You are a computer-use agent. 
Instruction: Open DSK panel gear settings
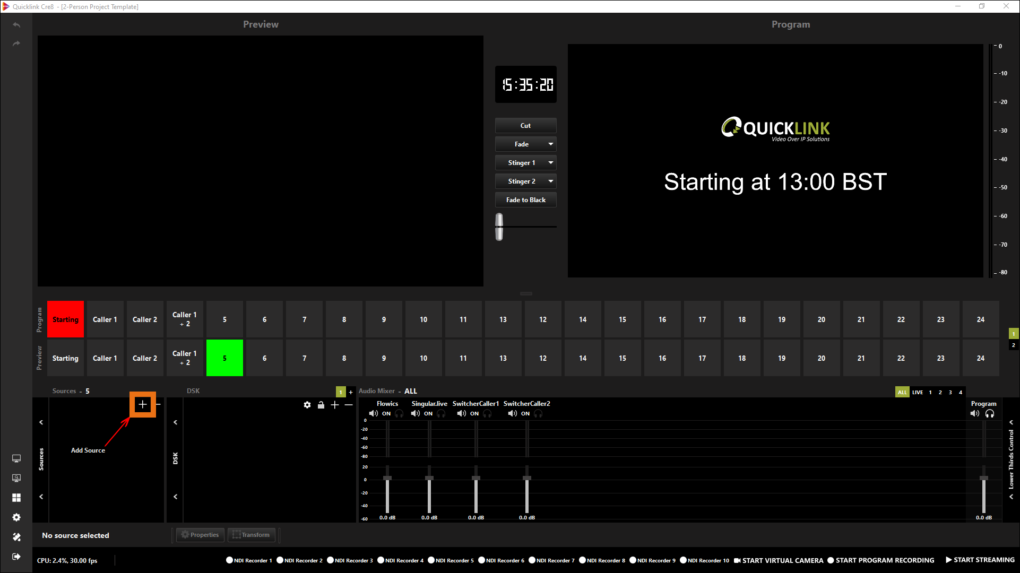click(x=307, y=405)
